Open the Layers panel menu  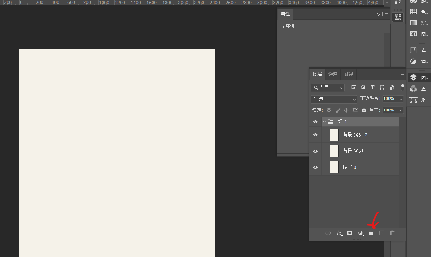[402, 74]
